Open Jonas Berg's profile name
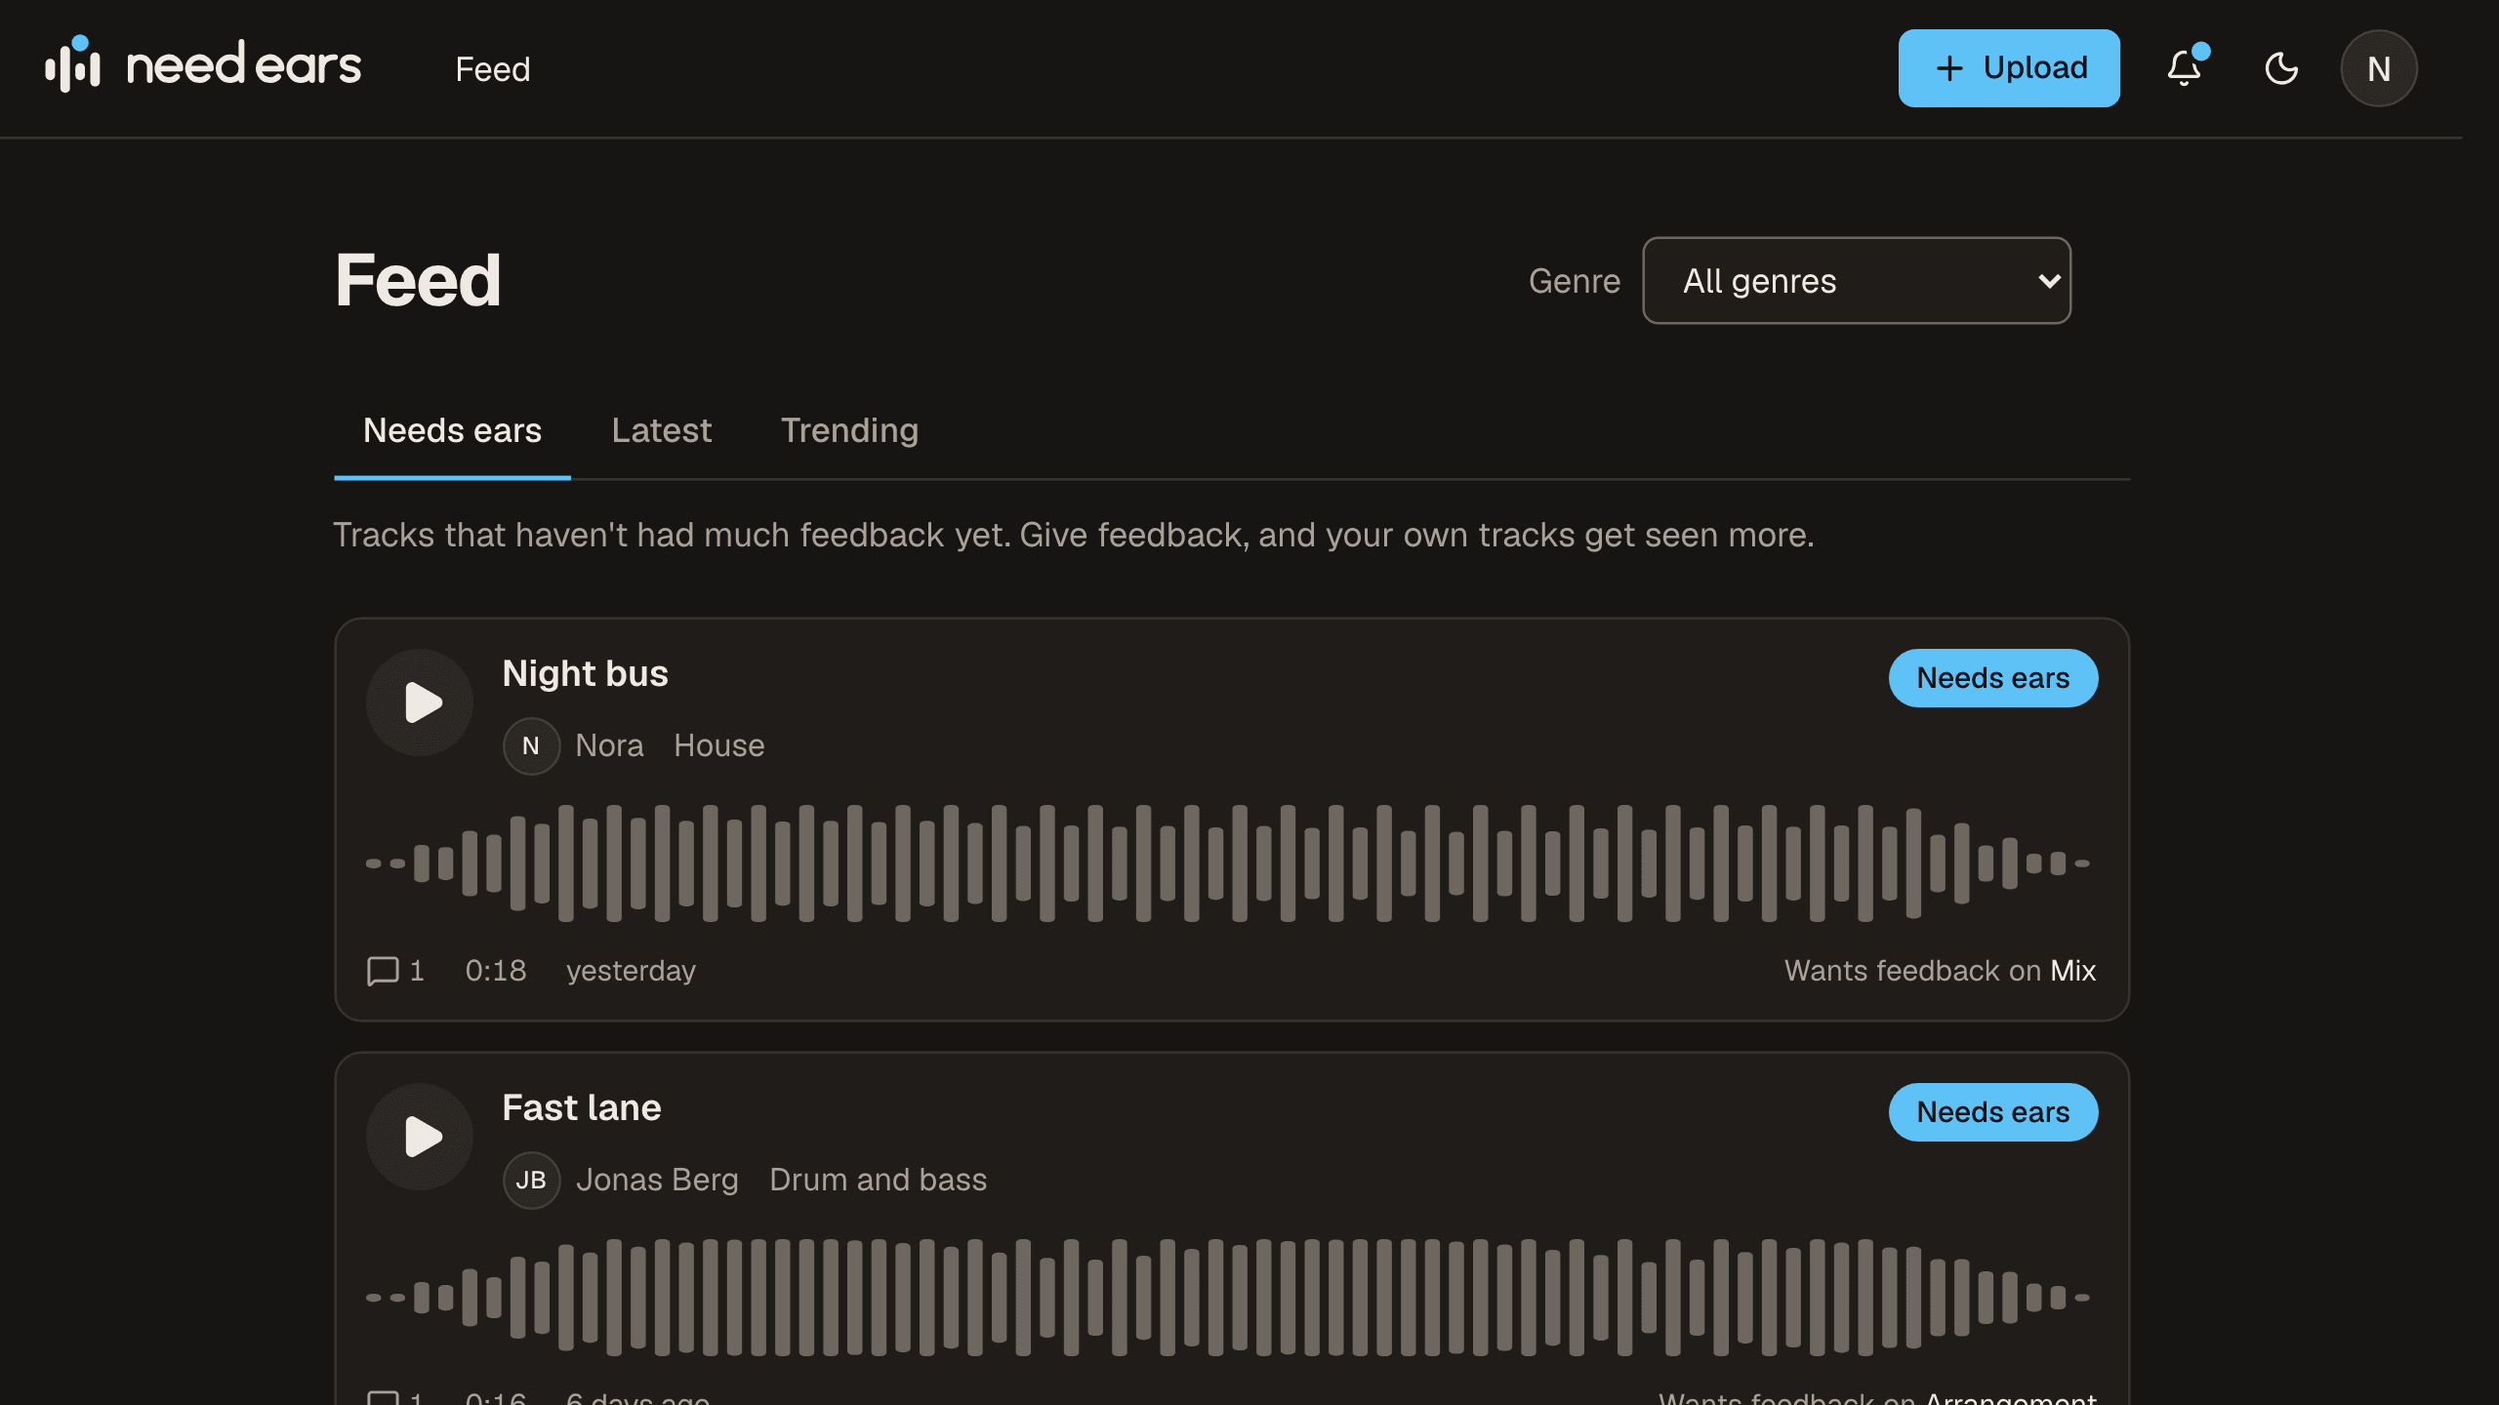 coord(657,1181)
